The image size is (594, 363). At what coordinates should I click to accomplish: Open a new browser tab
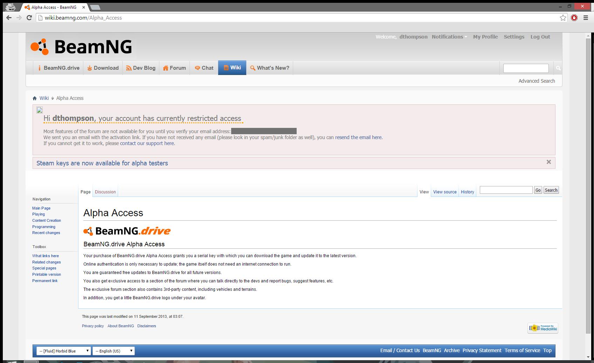pos(95,7)
